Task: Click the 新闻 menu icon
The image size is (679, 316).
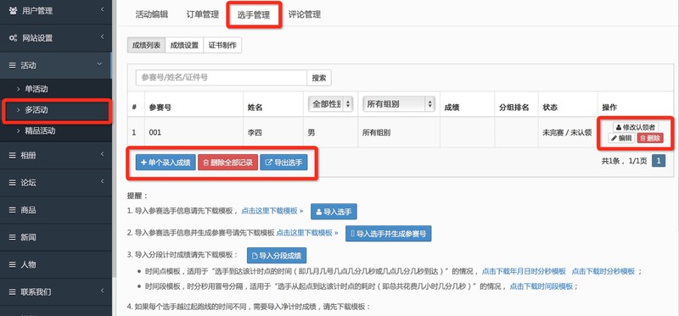Action: 13,237
